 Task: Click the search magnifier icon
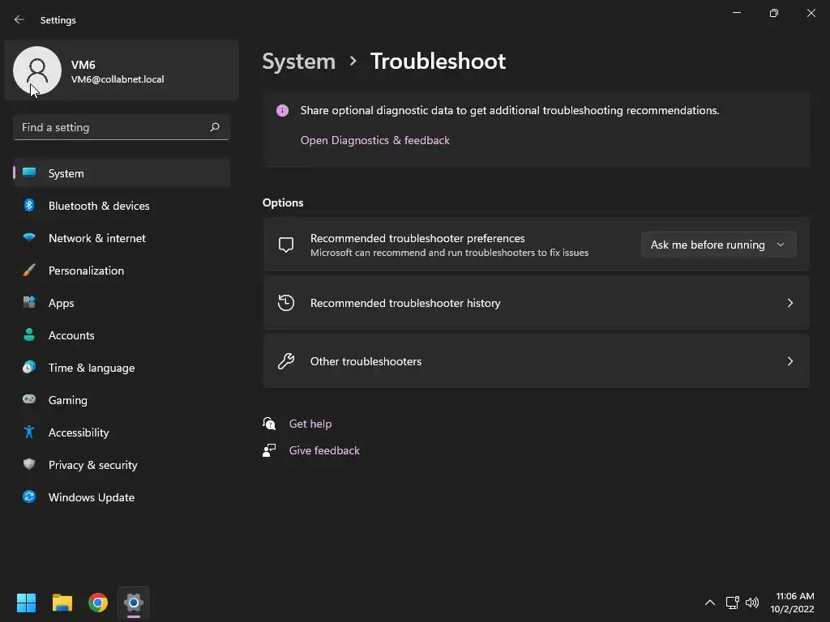coord(215,127)
